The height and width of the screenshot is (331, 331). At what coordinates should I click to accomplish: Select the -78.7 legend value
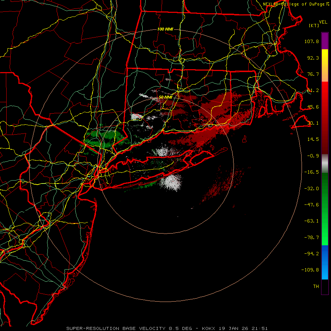(312, 238)
